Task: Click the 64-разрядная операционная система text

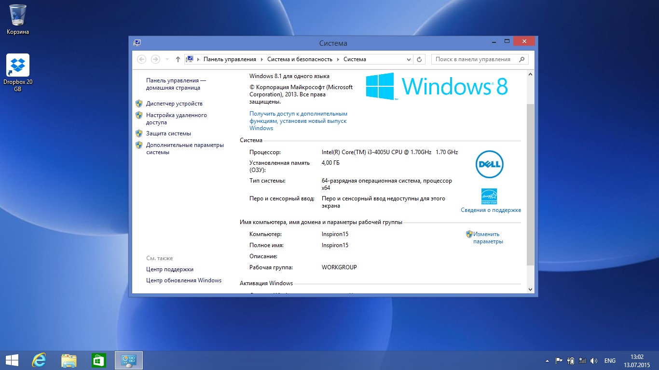Action: point(387,185)
